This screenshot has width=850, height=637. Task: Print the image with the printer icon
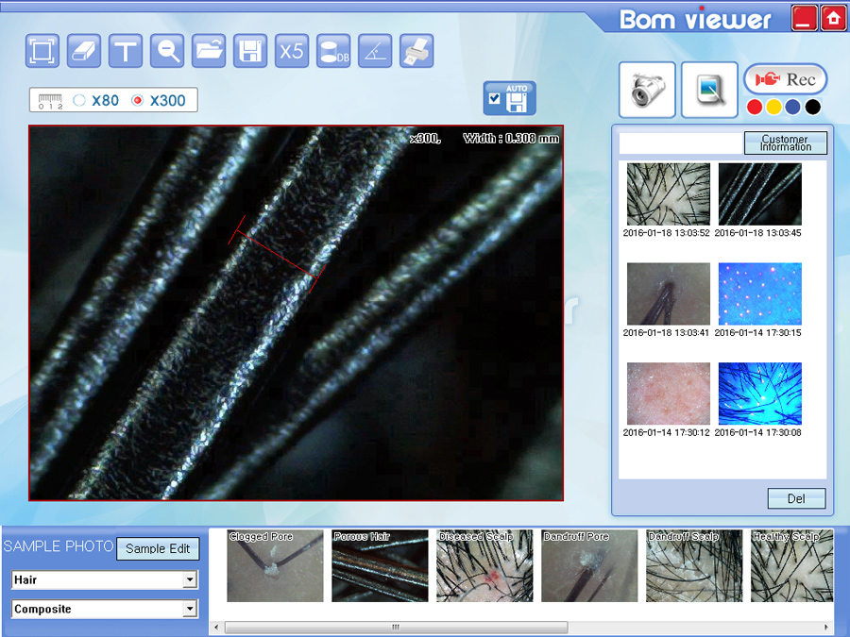(x=416, y=51)
